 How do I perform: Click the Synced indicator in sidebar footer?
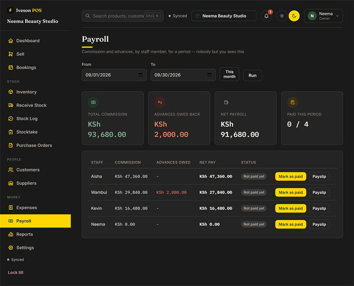point(15,259)
